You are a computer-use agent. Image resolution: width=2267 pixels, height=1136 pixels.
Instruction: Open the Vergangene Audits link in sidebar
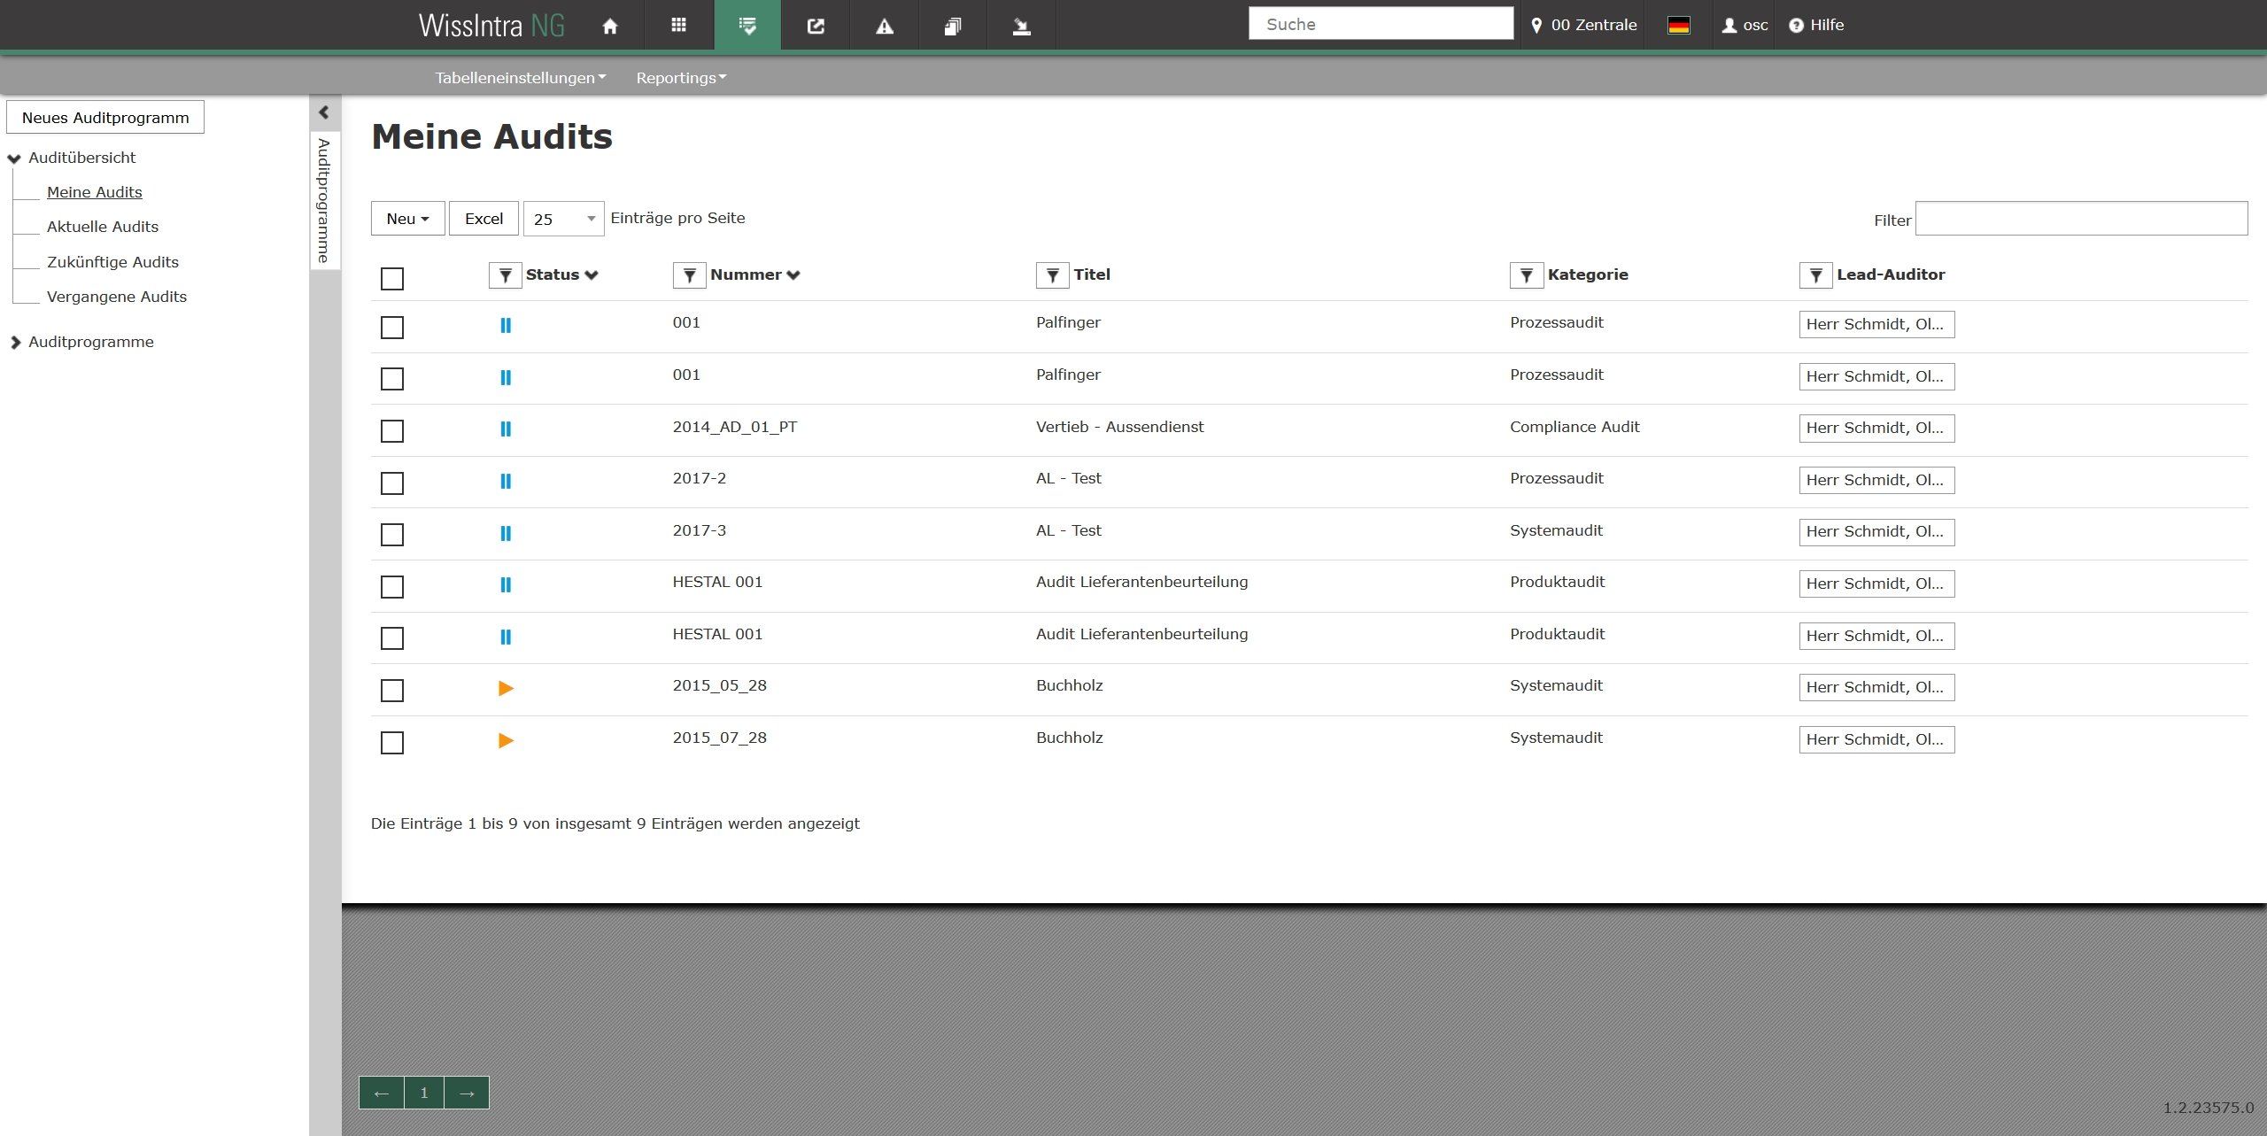[x=116, y=297]
